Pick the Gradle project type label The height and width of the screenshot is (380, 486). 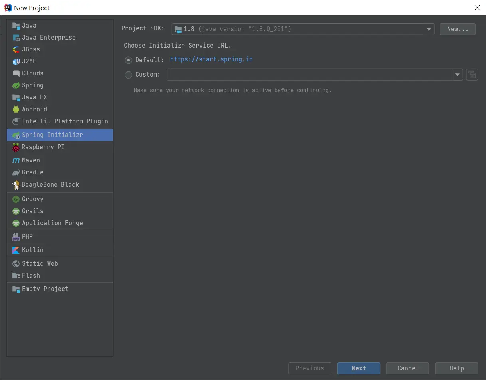[33, 172]
